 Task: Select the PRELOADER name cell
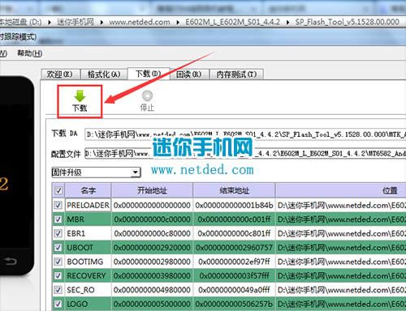click(x=88, y=205)
